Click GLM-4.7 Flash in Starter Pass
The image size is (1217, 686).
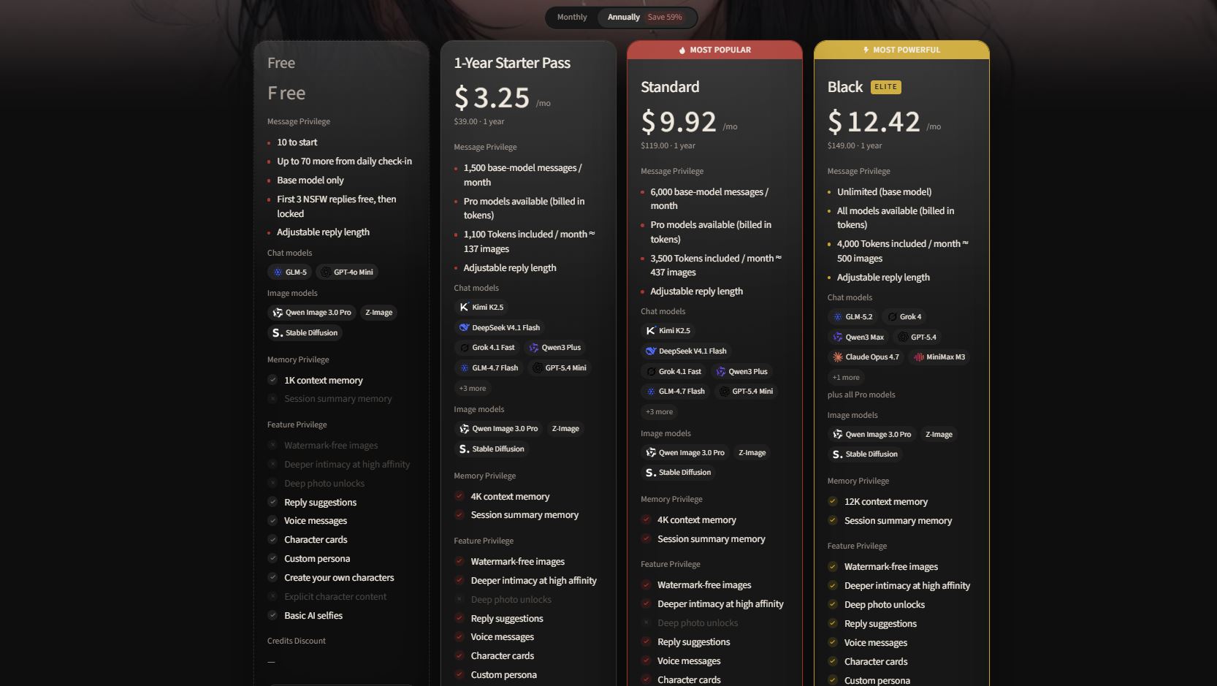tap(489, 368)
